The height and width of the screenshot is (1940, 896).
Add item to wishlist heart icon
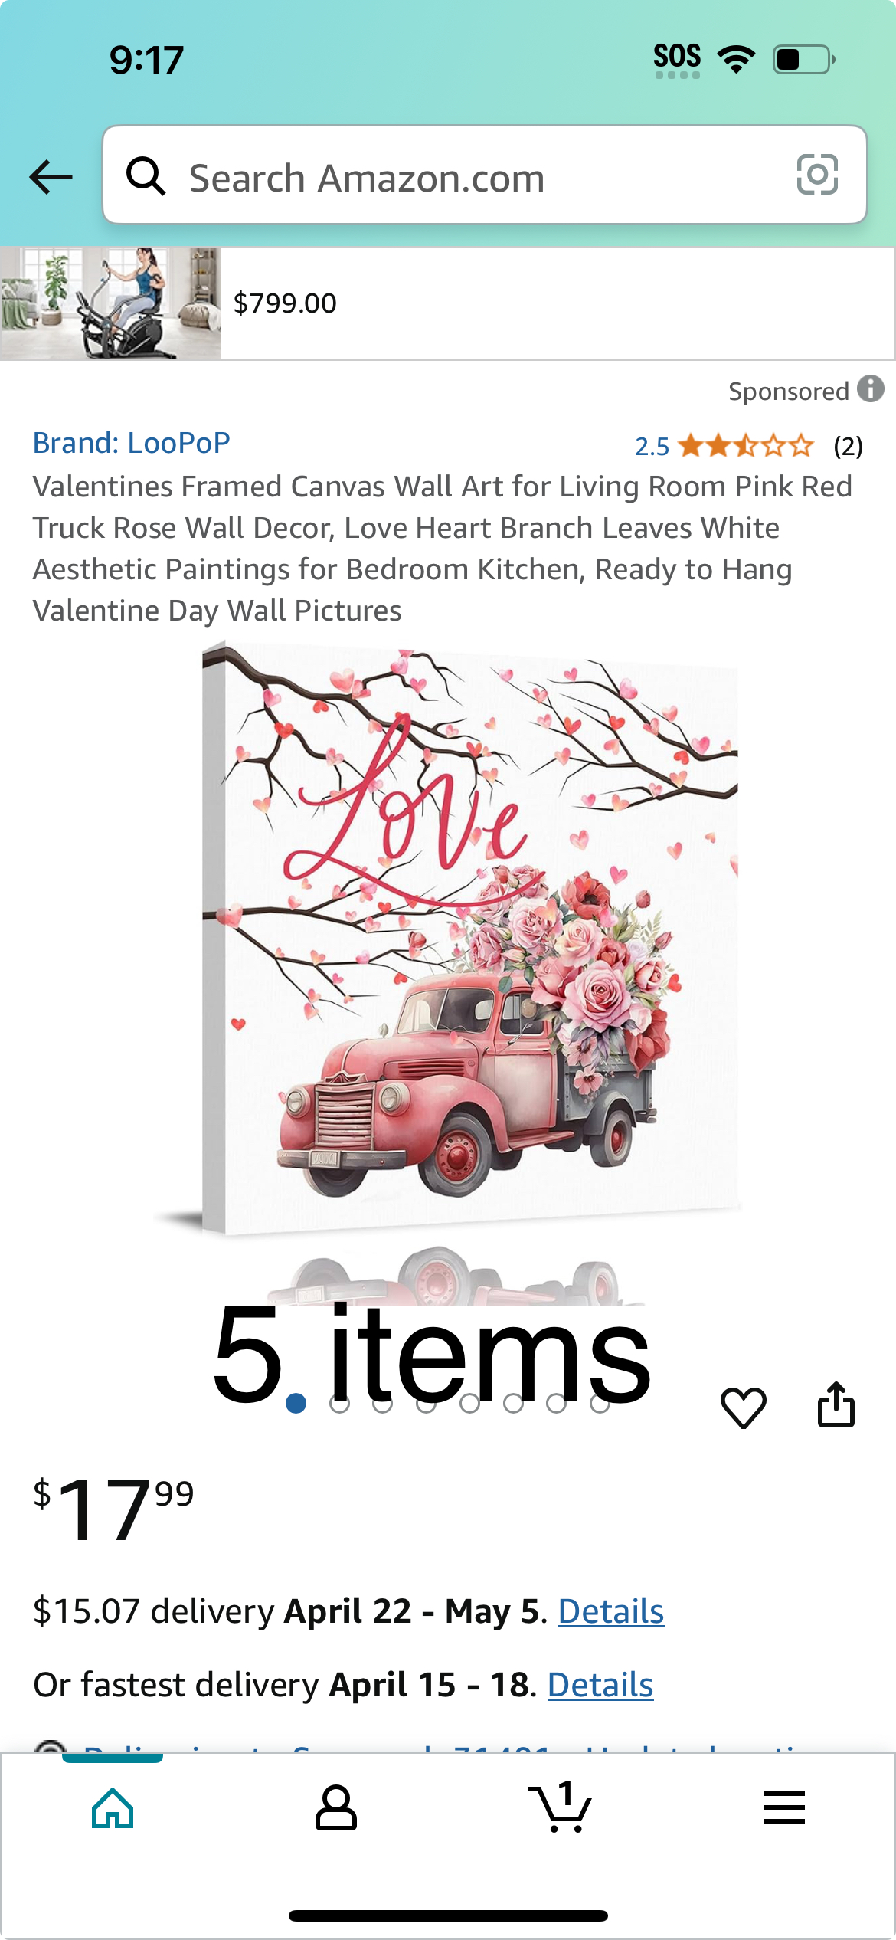pyautogui.click(x=743, y=1407)
